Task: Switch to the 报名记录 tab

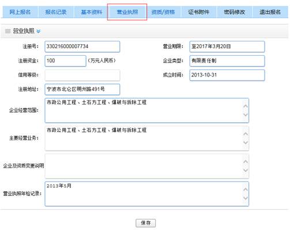Action: [x=56, y=12]
